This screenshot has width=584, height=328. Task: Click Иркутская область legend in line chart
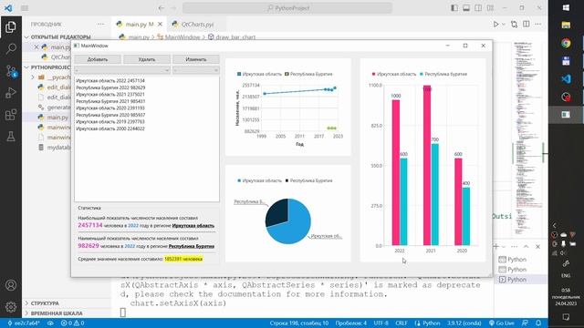click(x=259, y=74)
